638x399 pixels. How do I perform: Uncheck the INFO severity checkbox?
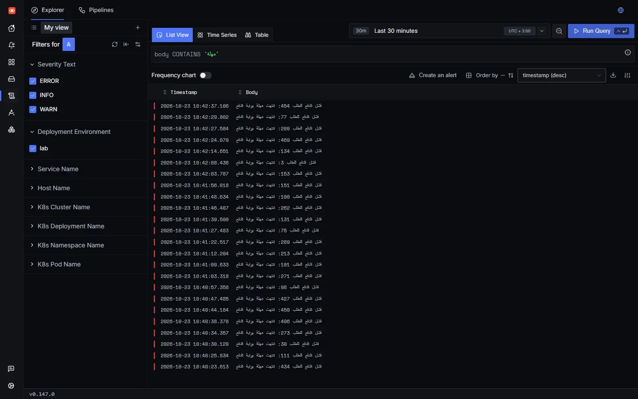pyautogui.click(x=33, y=95)
